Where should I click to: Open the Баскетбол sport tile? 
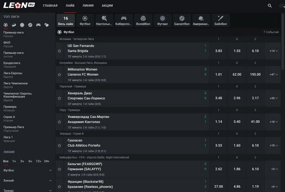tap(182, 20)
